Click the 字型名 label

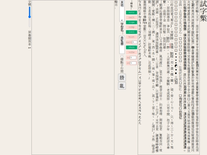(x=122, y=28)
